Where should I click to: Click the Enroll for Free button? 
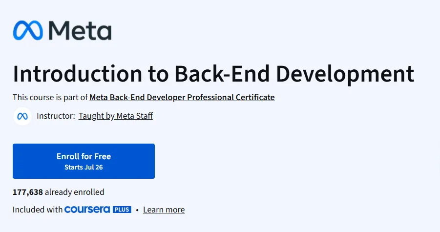pyautogui.click(x=84, y=161)
